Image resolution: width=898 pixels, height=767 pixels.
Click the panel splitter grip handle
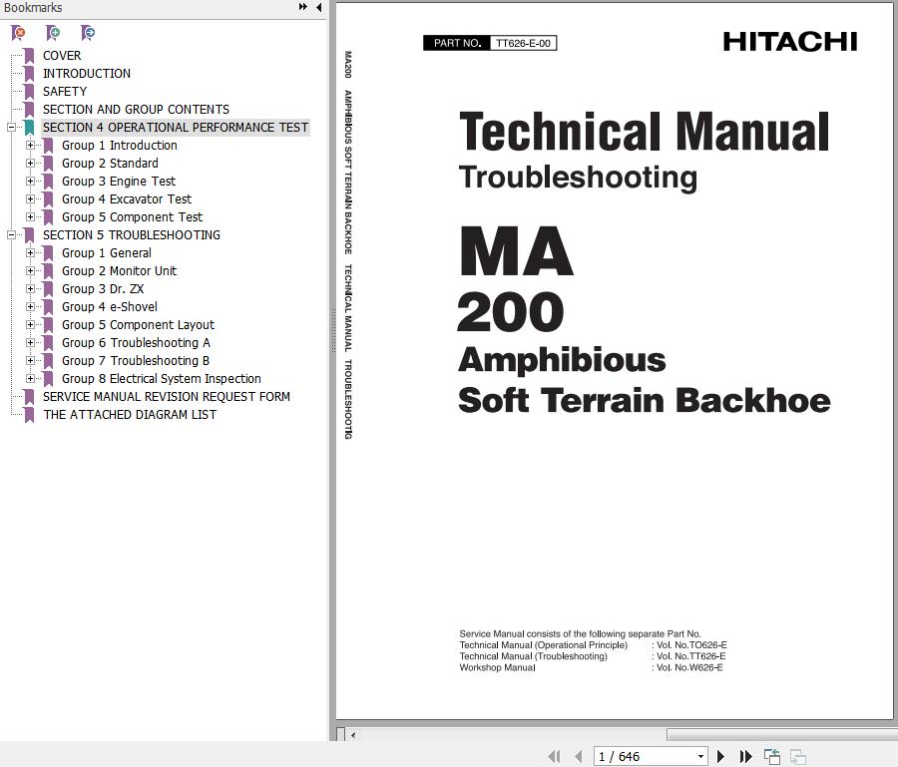(x=332, y=330)
